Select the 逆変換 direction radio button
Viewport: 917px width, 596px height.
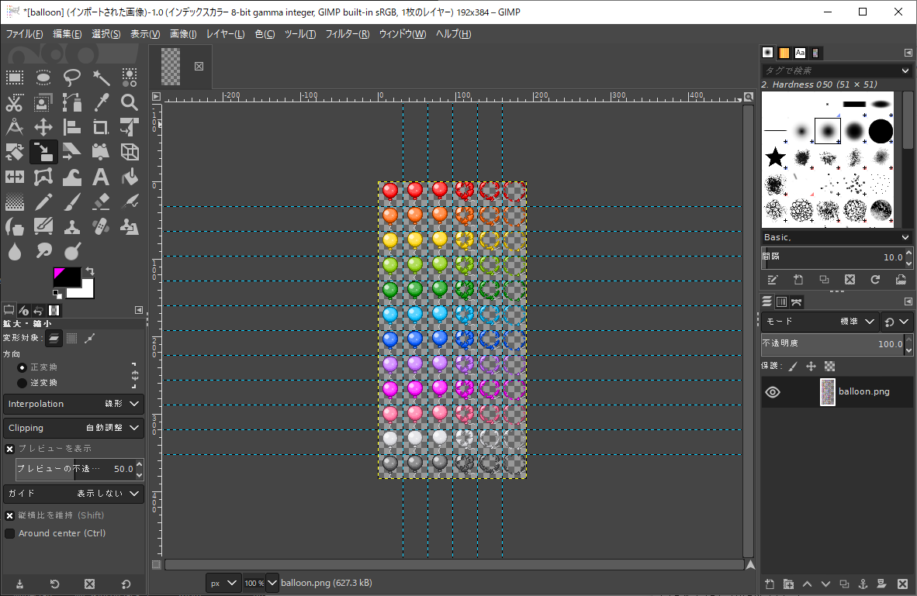pyautogui.click(x=22, y=383)
